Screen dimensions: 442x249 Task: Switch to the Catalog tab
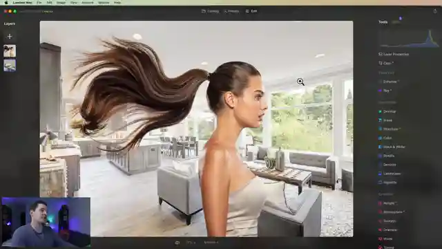pyautogui.click(x=210, y=11)
